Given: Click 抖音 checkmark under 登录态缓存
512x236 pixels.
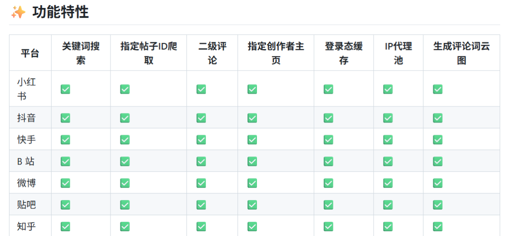Looking at the screenshot, I should (329, 118).
